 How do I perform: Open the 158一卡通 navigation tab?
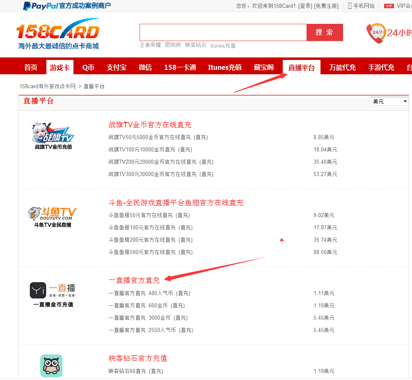click(x=180, y=67)
